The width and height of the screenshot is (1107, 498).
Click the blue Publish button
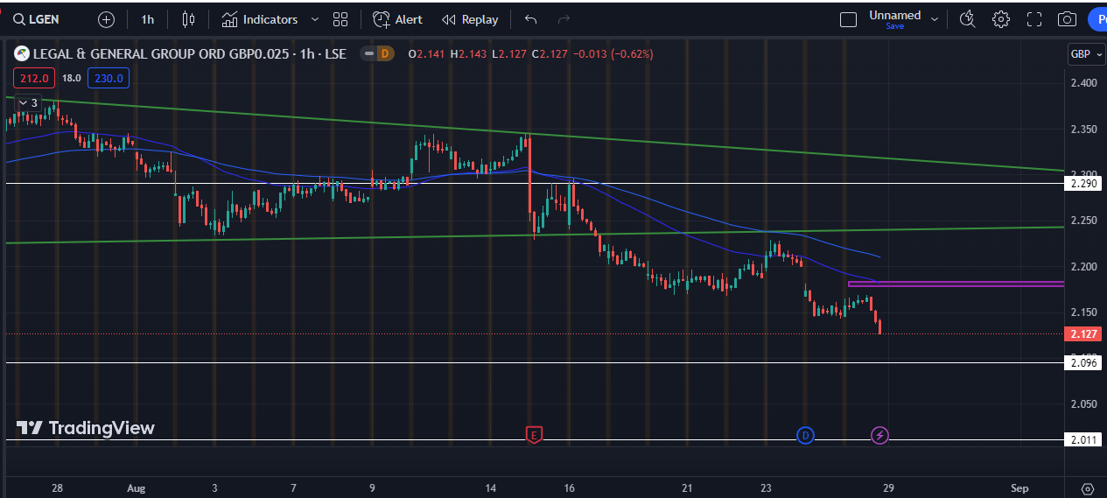point(1097,19)
